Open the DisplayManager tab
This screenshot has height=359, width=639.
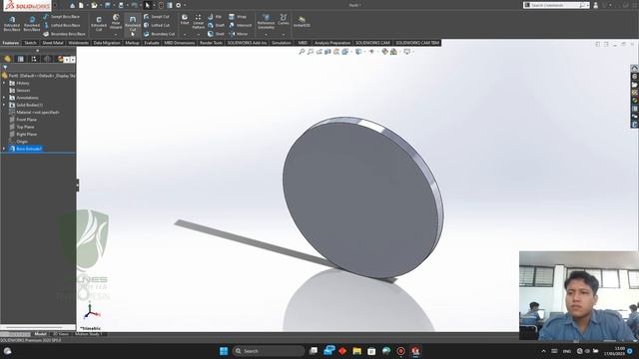(x=60, y=59)
